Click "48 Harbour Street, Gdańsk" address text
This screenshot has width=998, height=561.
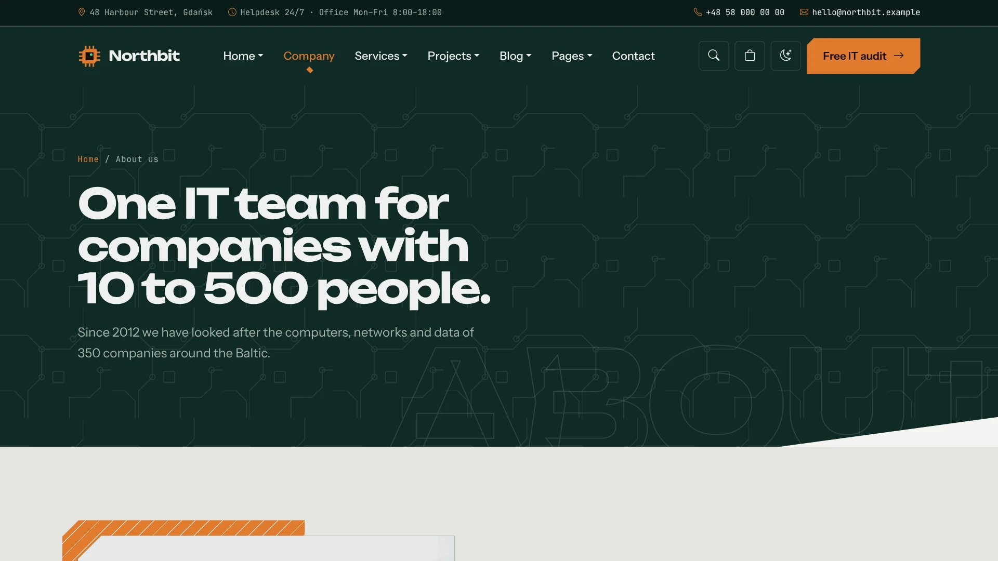151,12
